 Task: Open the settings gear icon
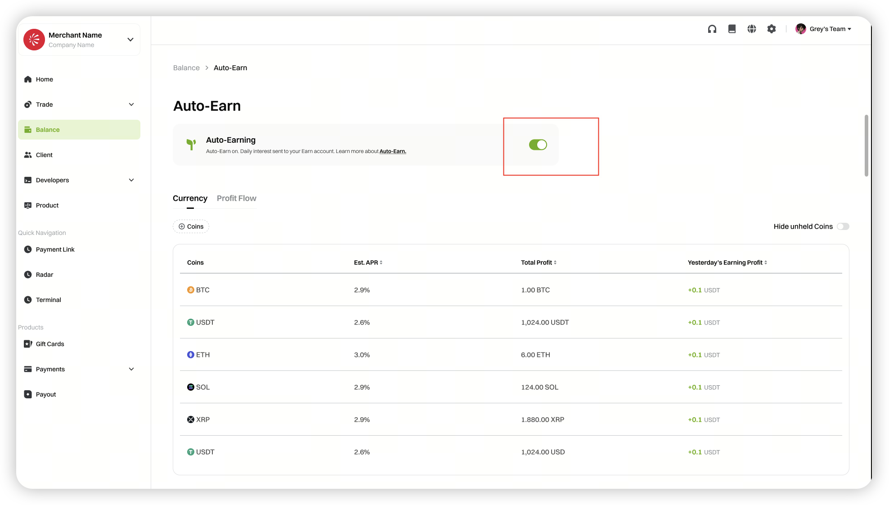pyautogui.click(x=771, y=29)
